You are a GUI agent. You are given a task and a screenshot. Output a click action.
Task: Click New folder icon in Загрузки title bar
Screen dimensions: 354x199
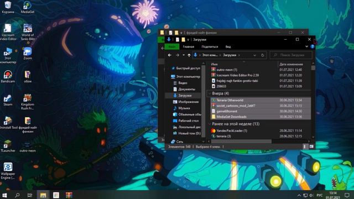[x=183, y=39]
